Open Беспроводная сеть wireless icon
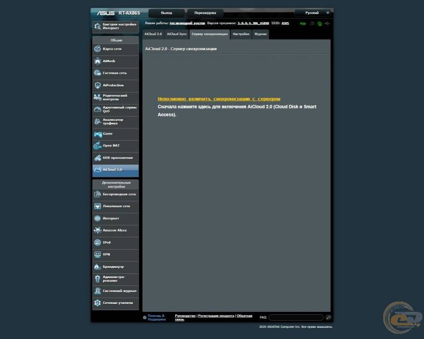The image size is (424, 339). pos(97,194)
